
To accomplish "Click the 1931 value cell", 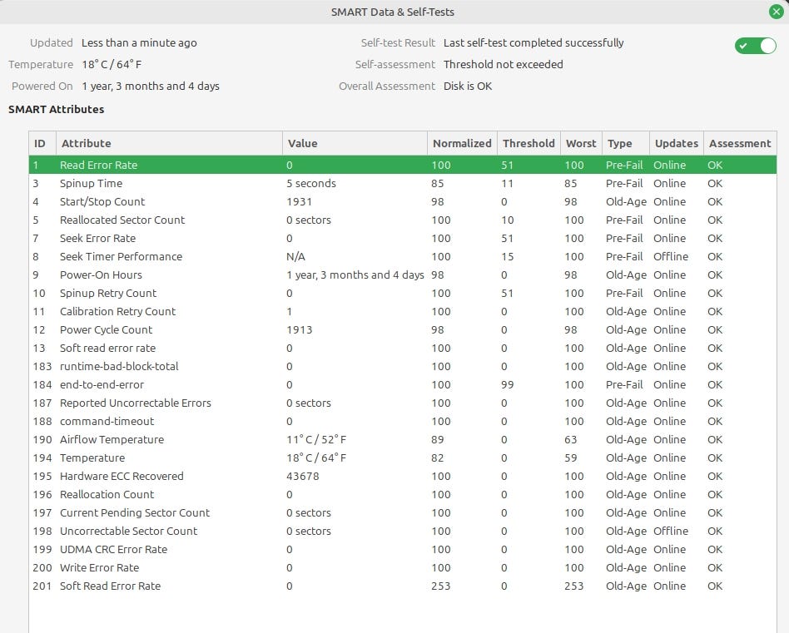I will [299, 201].
